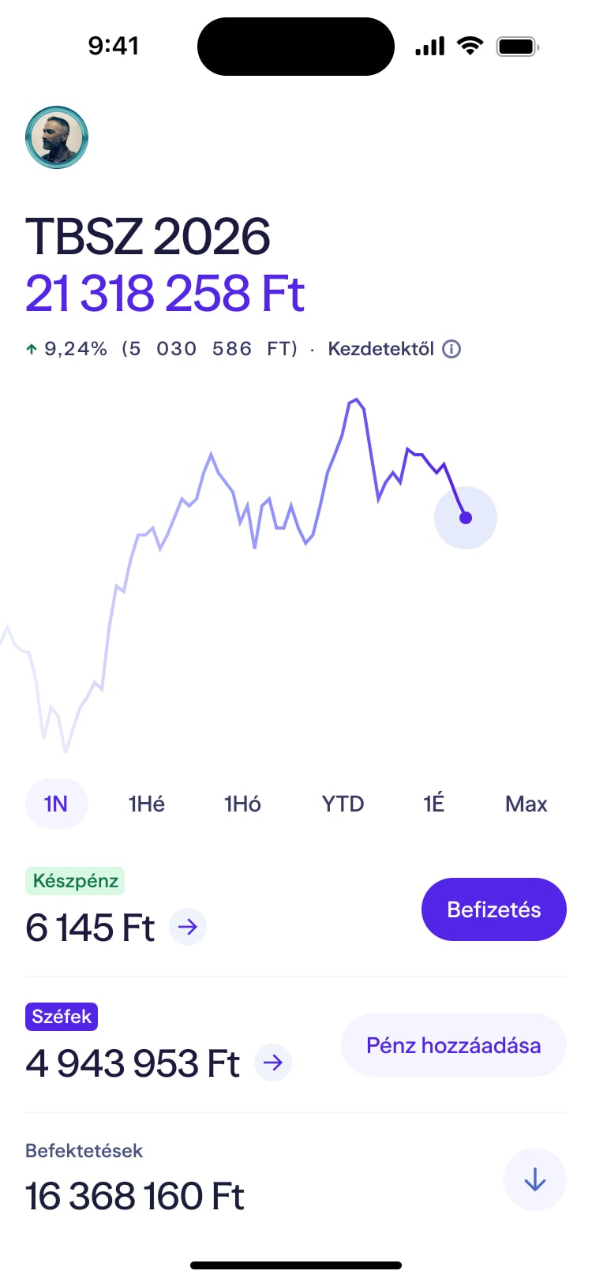Tap the Pénz hozzáadása button
Viewport: 592px width, 1282px height.
tap(454, 1045)
